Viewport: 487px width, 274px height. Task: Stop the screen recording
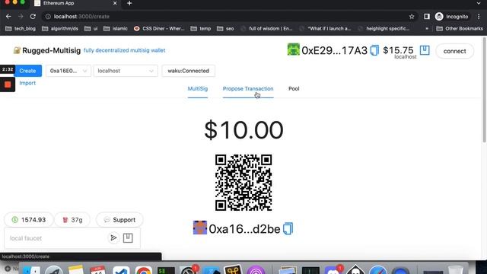coord(8,84)
